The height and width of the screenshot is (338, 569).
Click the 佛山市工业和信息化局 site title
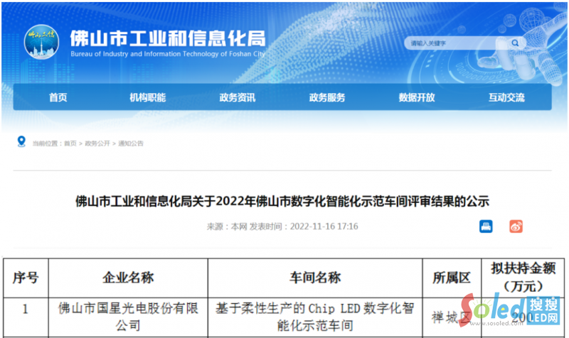(x=167, y=38)
